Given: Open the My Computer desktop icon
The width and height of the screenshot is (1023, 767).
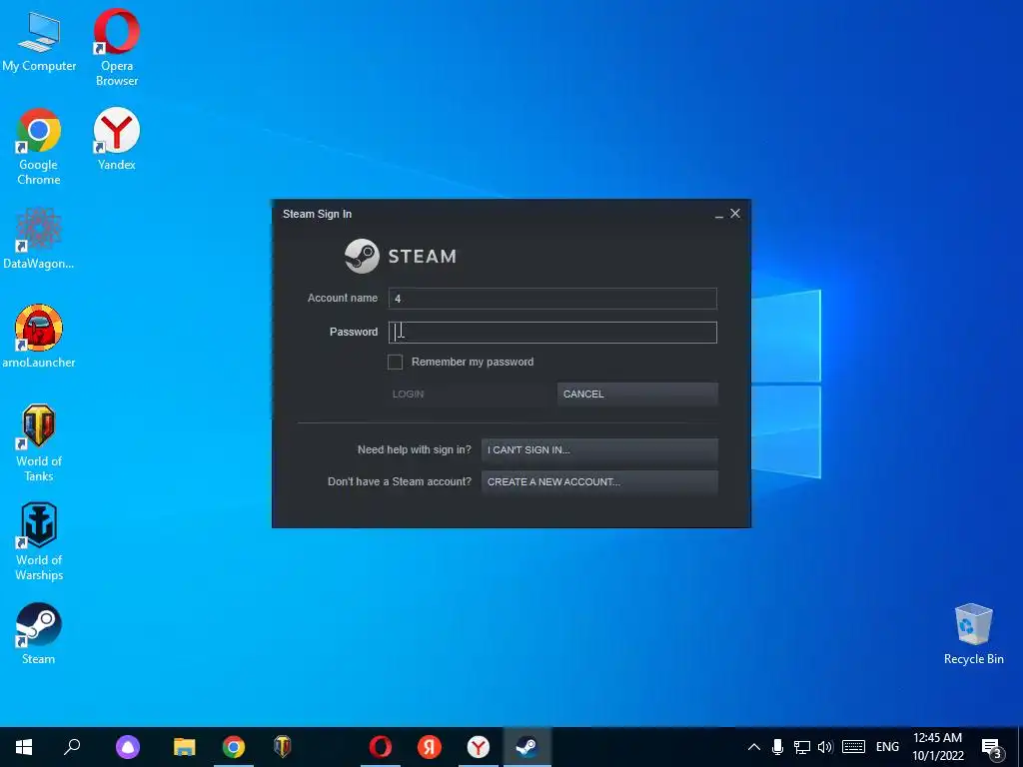Looking at the screenshot, I should click(39, 41).
